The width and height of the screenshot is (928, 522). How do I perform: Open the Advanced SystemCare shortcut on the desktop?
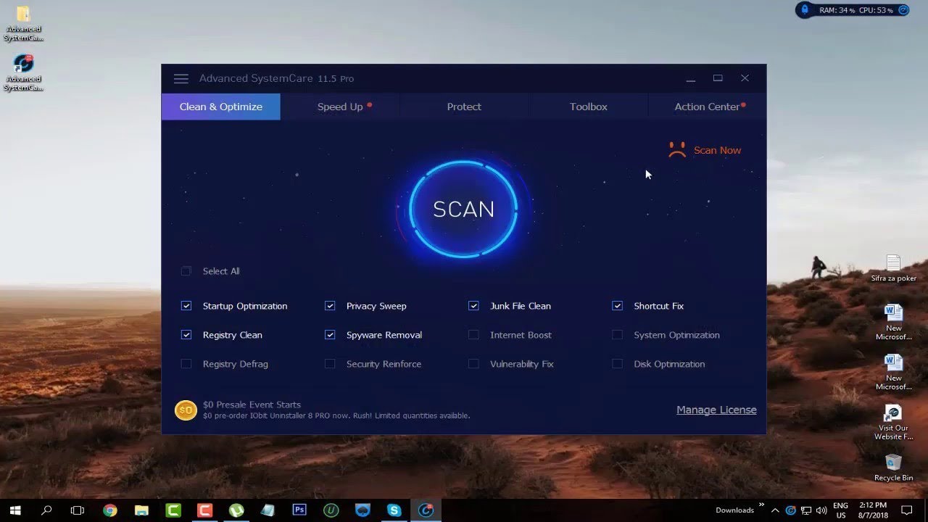tap(23, 72)
